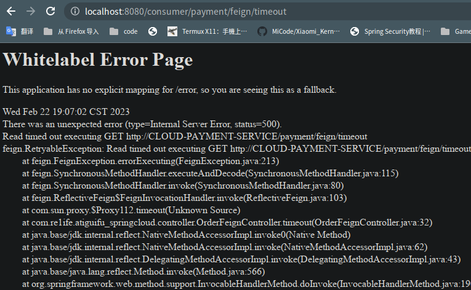Viewport: 471px width, 290px height.
Task: Open the MiCode/Xiaomi_Kern GitHub bookmark
Action: (299, 31)
